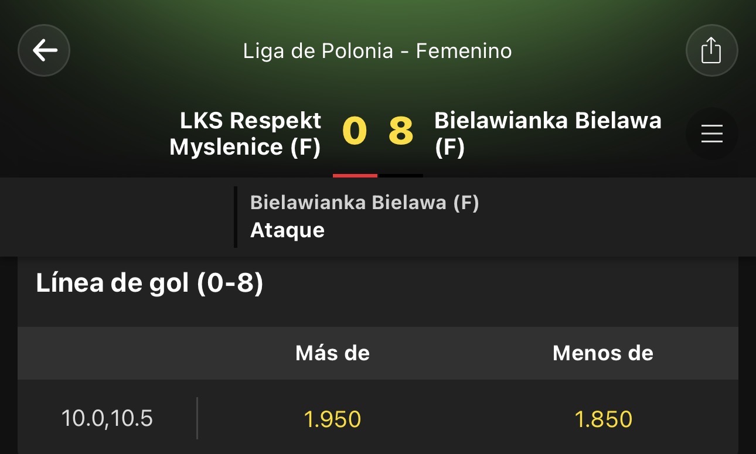Select the black indicator tab under score
This screenshot has width=756, height=454.
pyautogui.click(x=401, y=175)
